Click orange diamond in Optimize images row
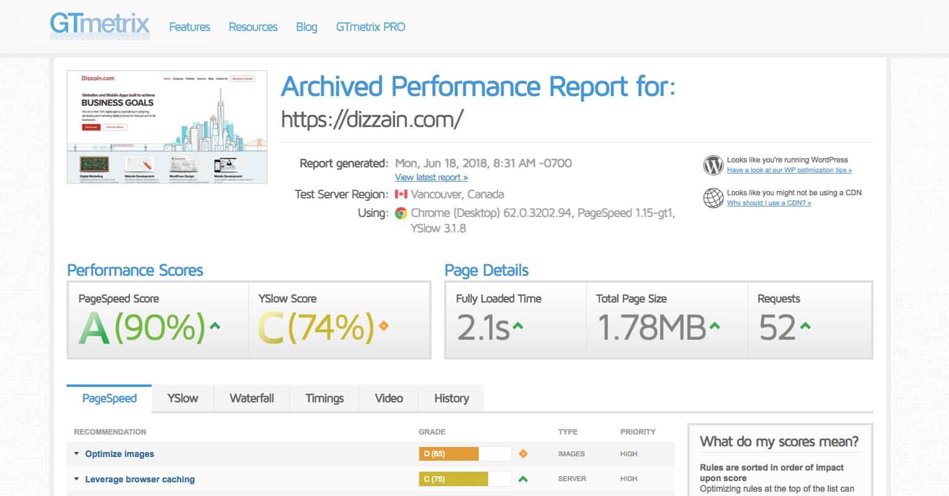The width and height of the screenshot is (949, 496). [x=523, y=454]
